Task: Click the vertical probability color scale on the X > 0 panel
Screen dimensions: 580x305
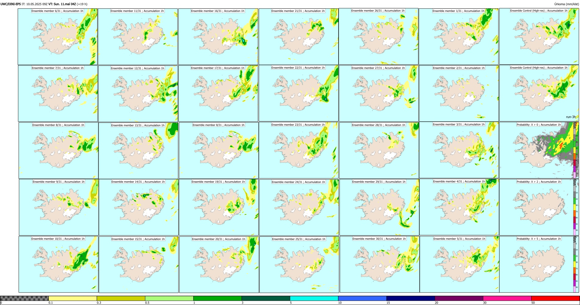Action: point(575,150)
